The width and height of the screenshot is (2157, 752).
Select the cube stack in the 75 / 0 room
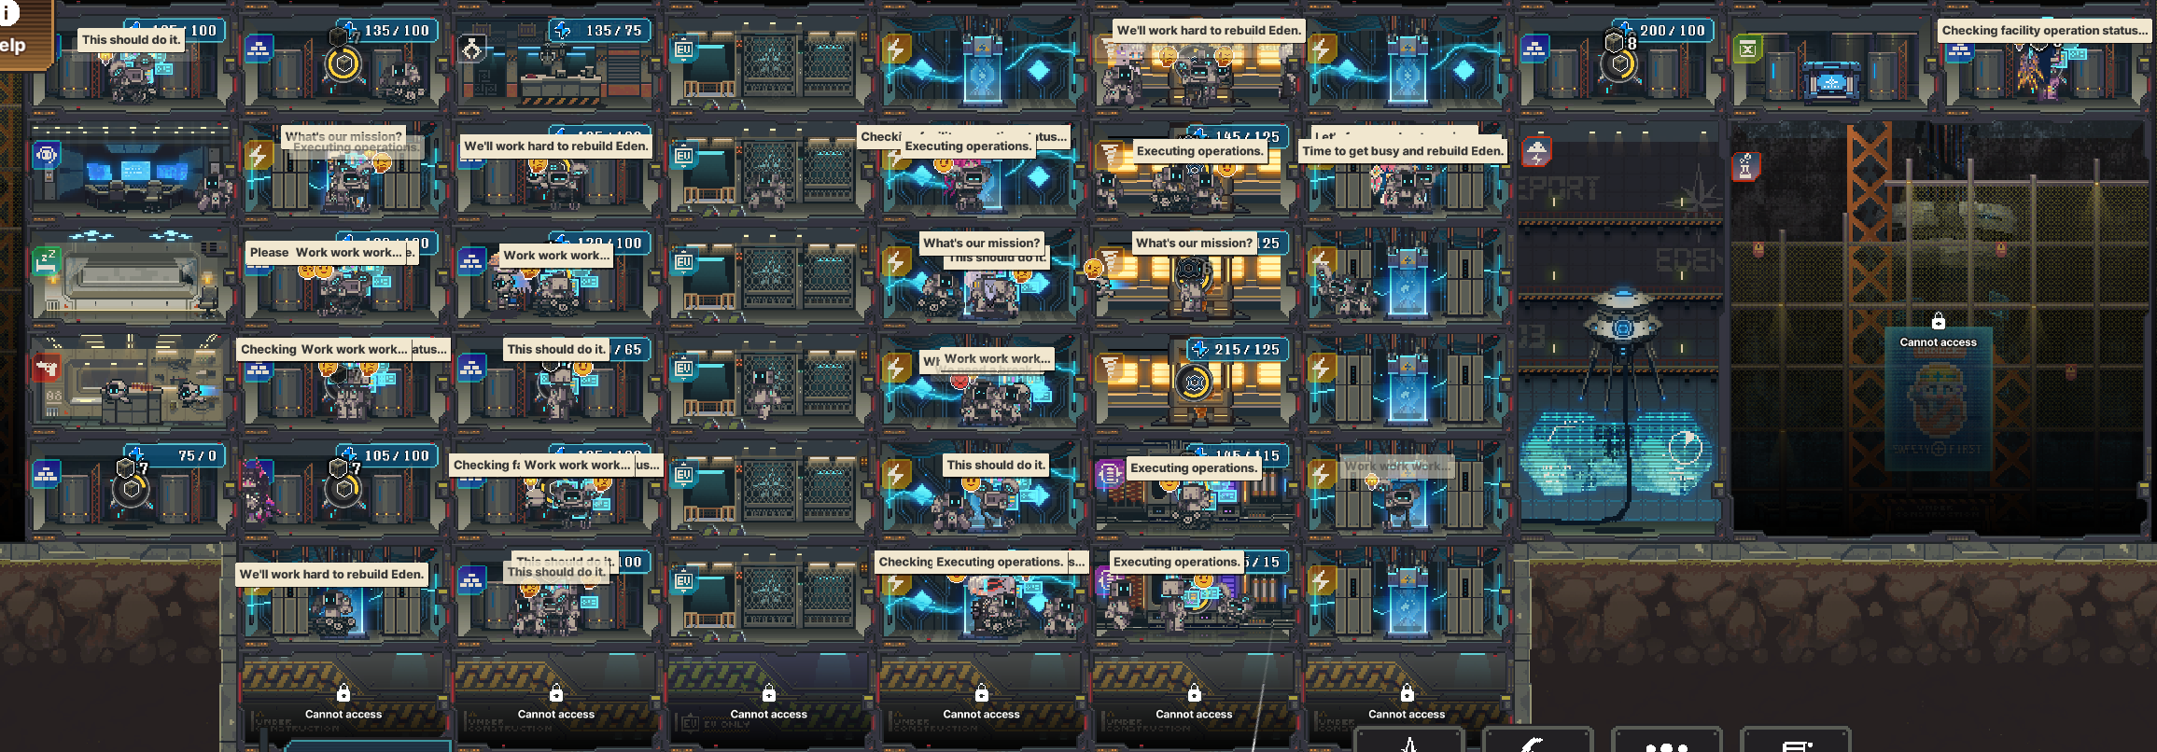click(132, 467)
